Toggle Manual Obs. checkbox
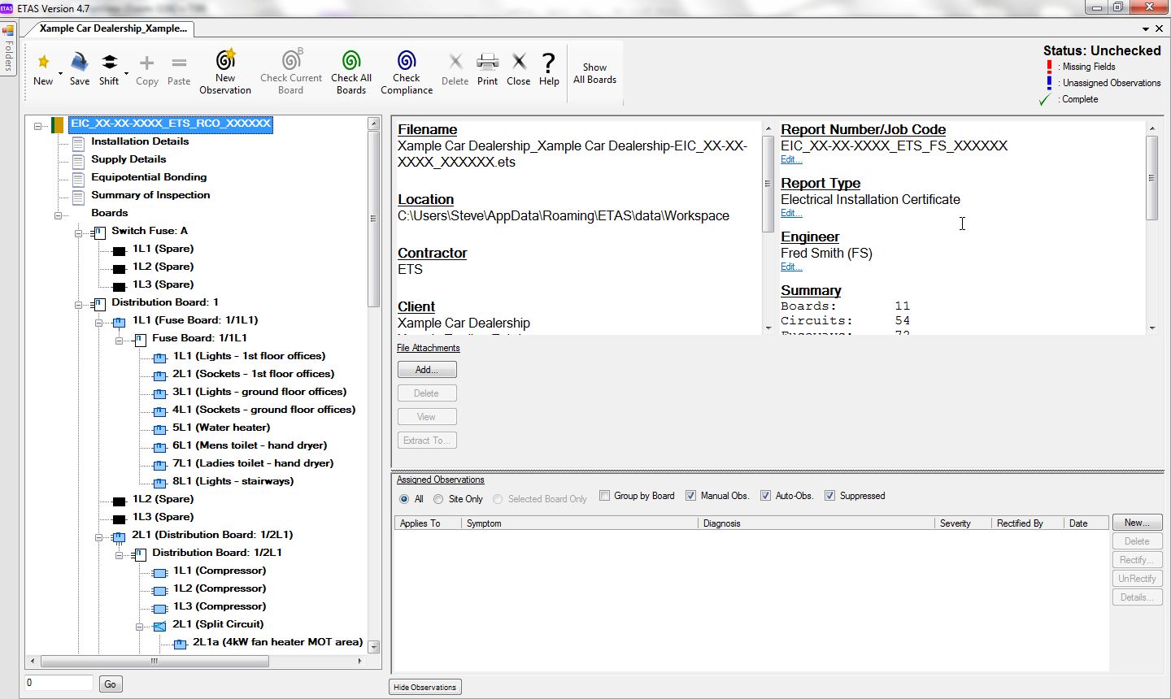Viewport: 1171px width, 699px height. click(691, 496)
